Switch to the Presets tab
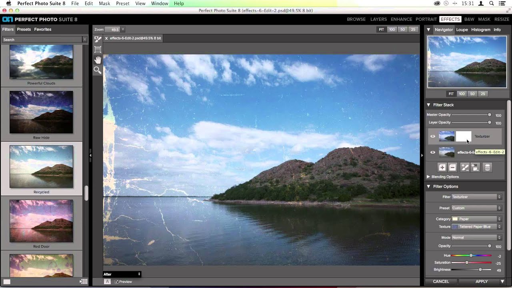This screenshot has height=288, width=512. [24, 30]
